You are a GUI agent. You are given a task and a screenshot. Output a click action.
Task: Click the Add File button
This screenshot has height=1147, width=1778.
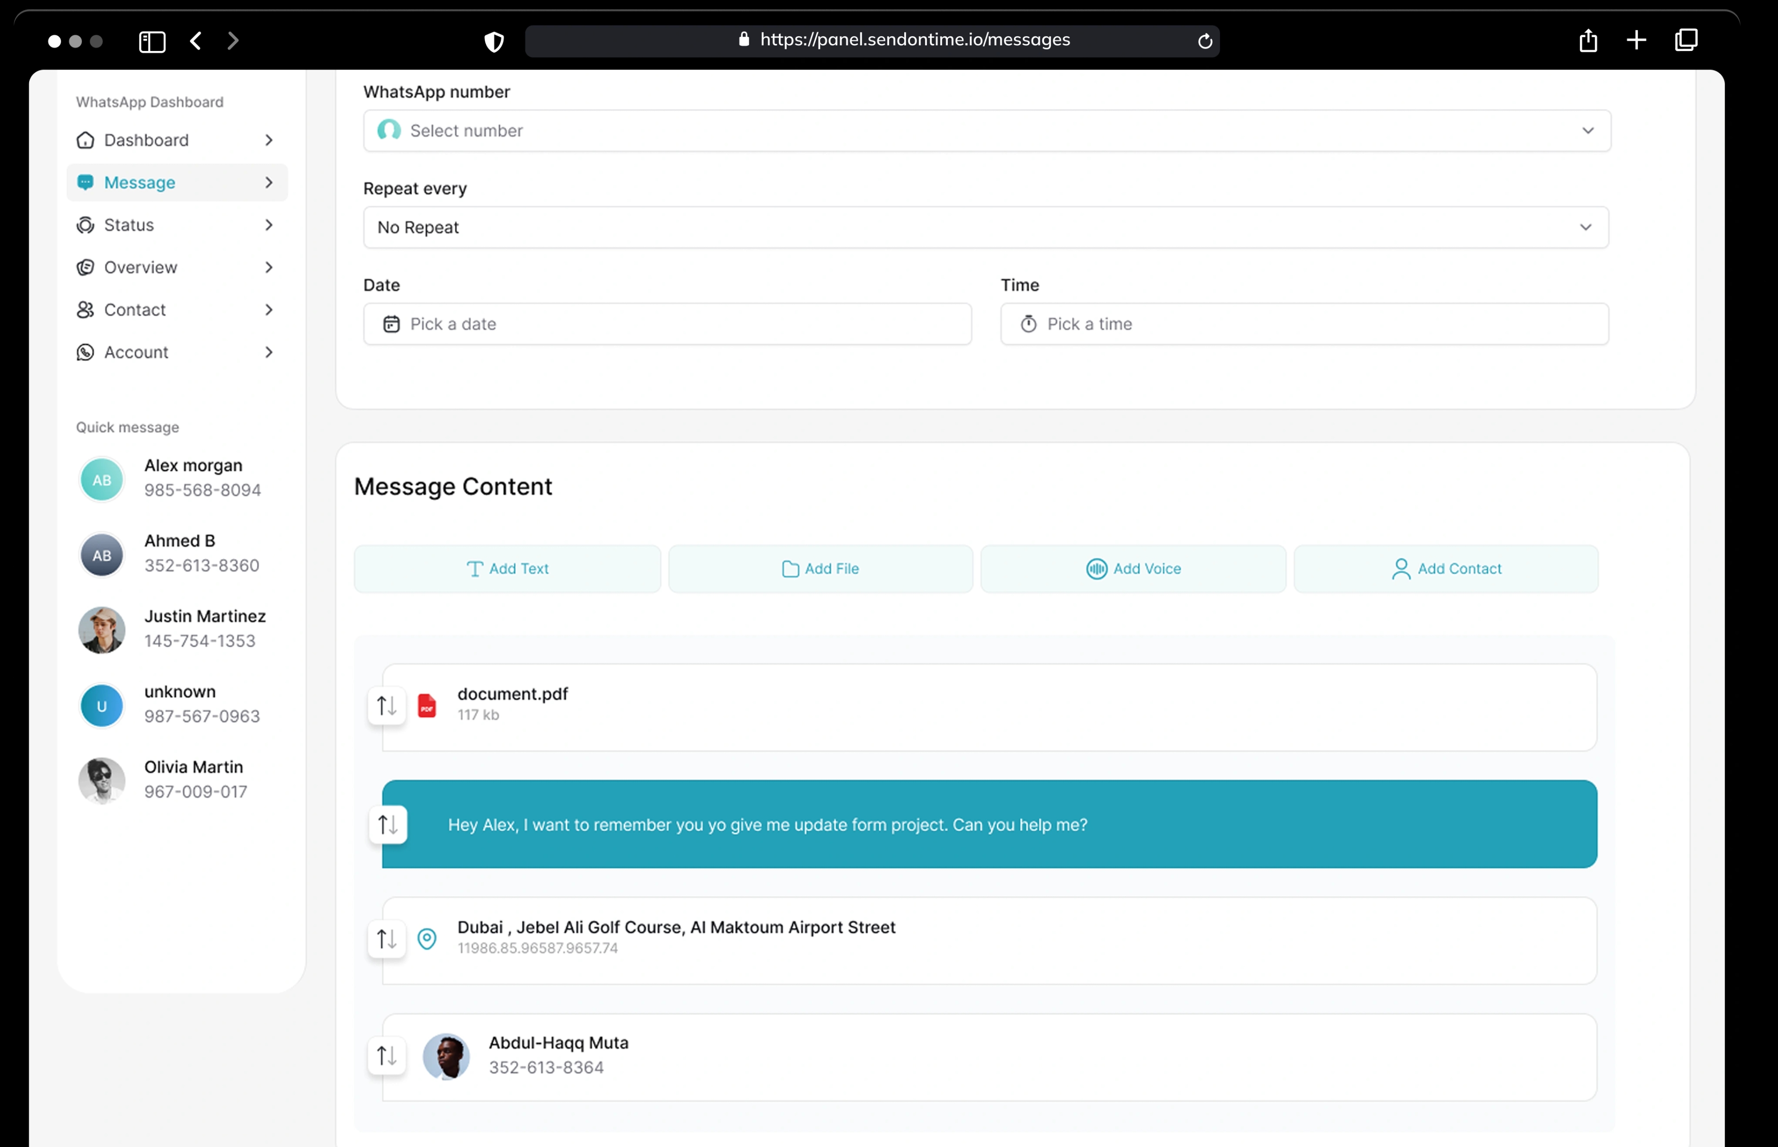tap(820, 569)
